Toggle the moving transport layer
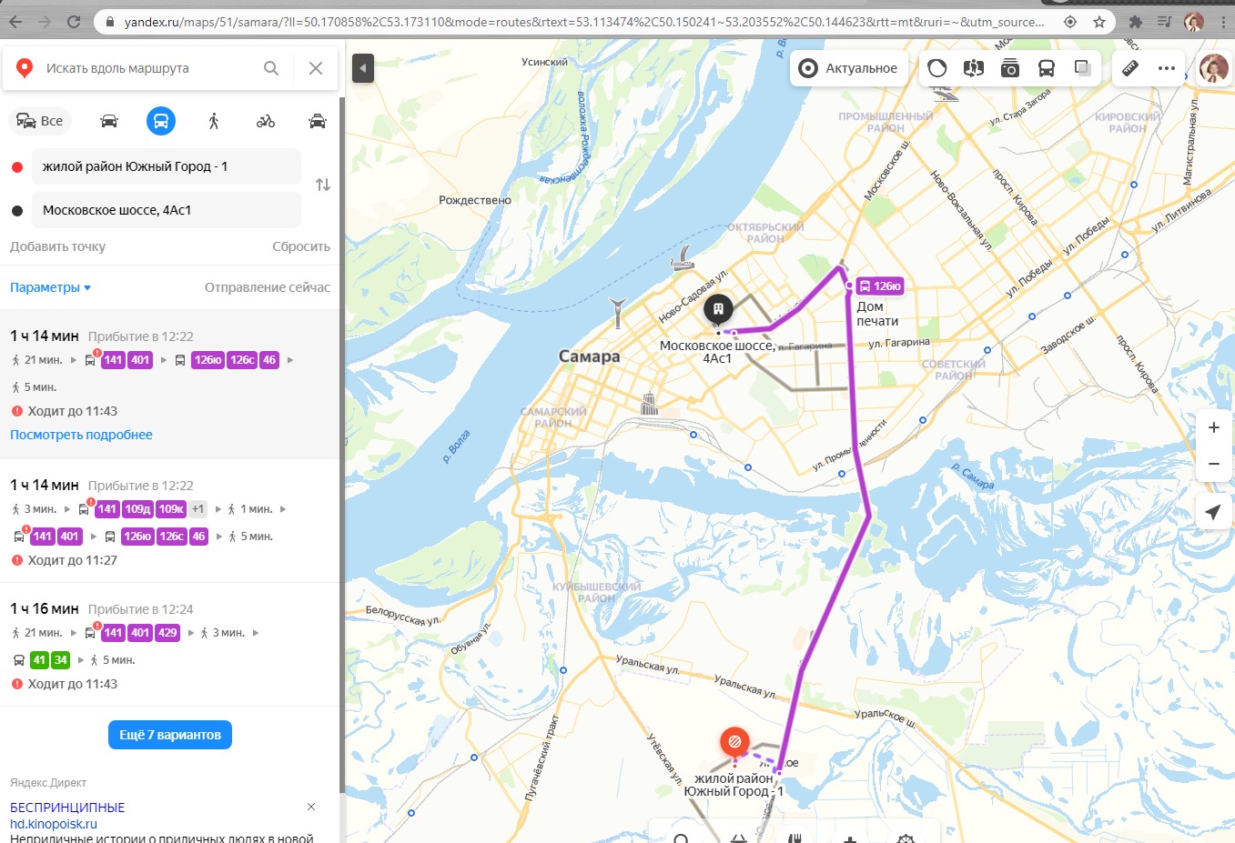Viewport: 1235px width, 843px height. (1047, 68)
